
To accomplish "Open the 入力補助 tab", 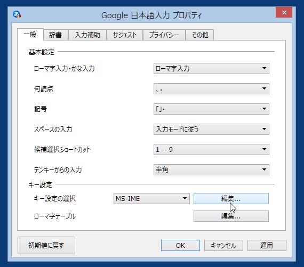I will click(87, 35).
